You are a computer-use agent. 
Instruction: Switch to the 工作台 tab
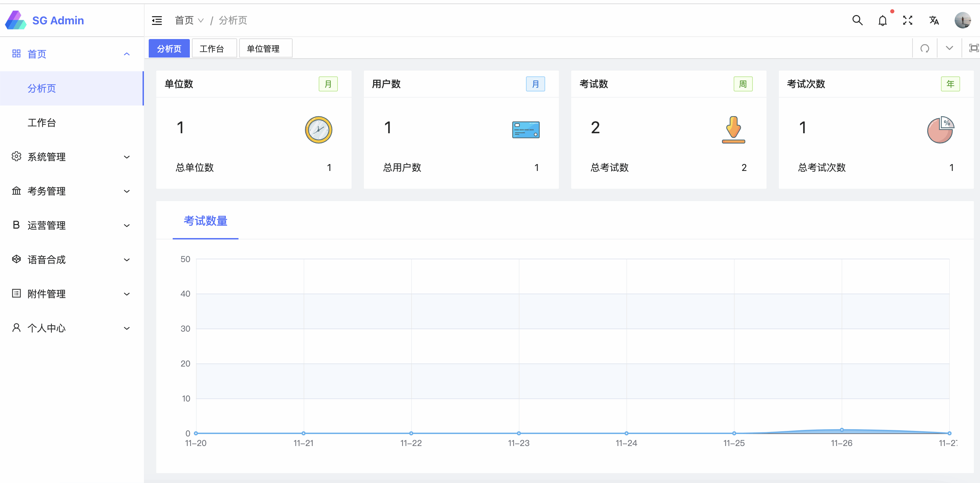click(214, 48)
